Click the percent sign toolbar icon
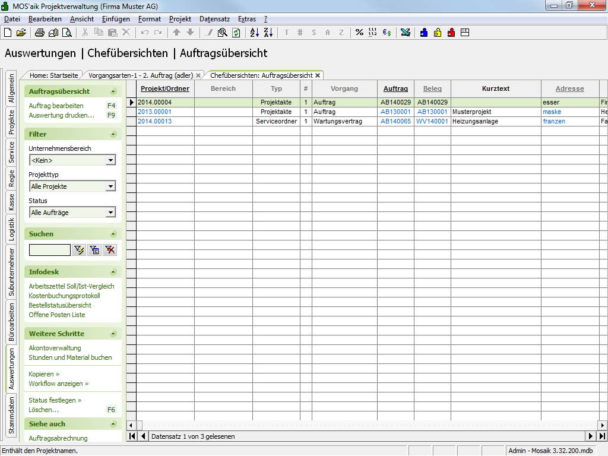Image resolution: width=608 pixels, height=456 pixels. [x=359, y=33]
